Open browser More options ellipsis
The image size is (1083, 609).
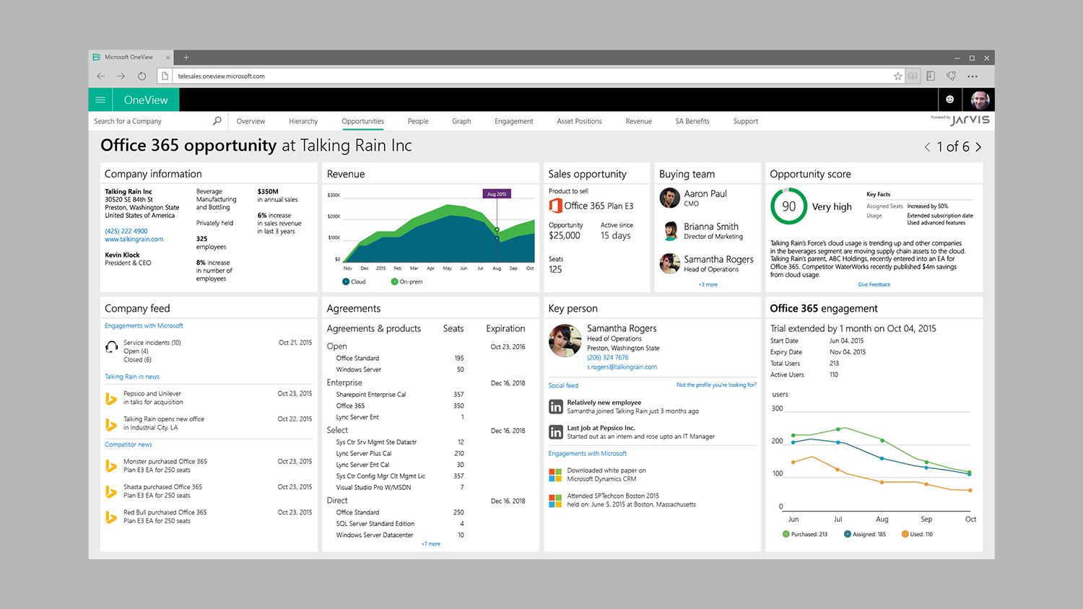point(973,76)
